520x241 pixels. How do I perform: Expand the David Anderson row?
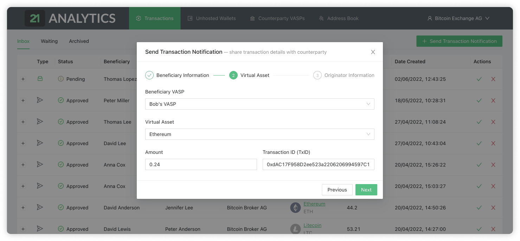pyautogui.click(x=23, y=208)
